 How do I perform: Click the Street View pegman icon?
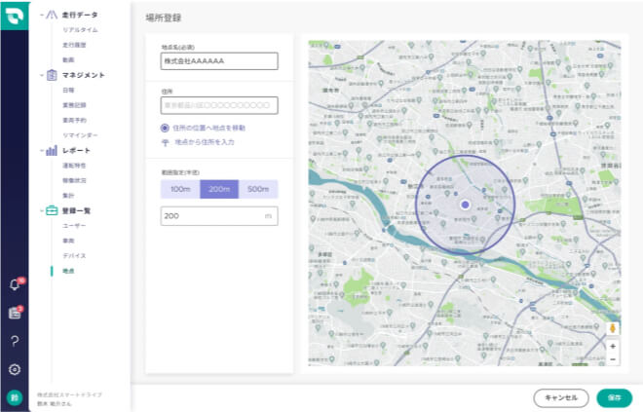tap(613, 329)
